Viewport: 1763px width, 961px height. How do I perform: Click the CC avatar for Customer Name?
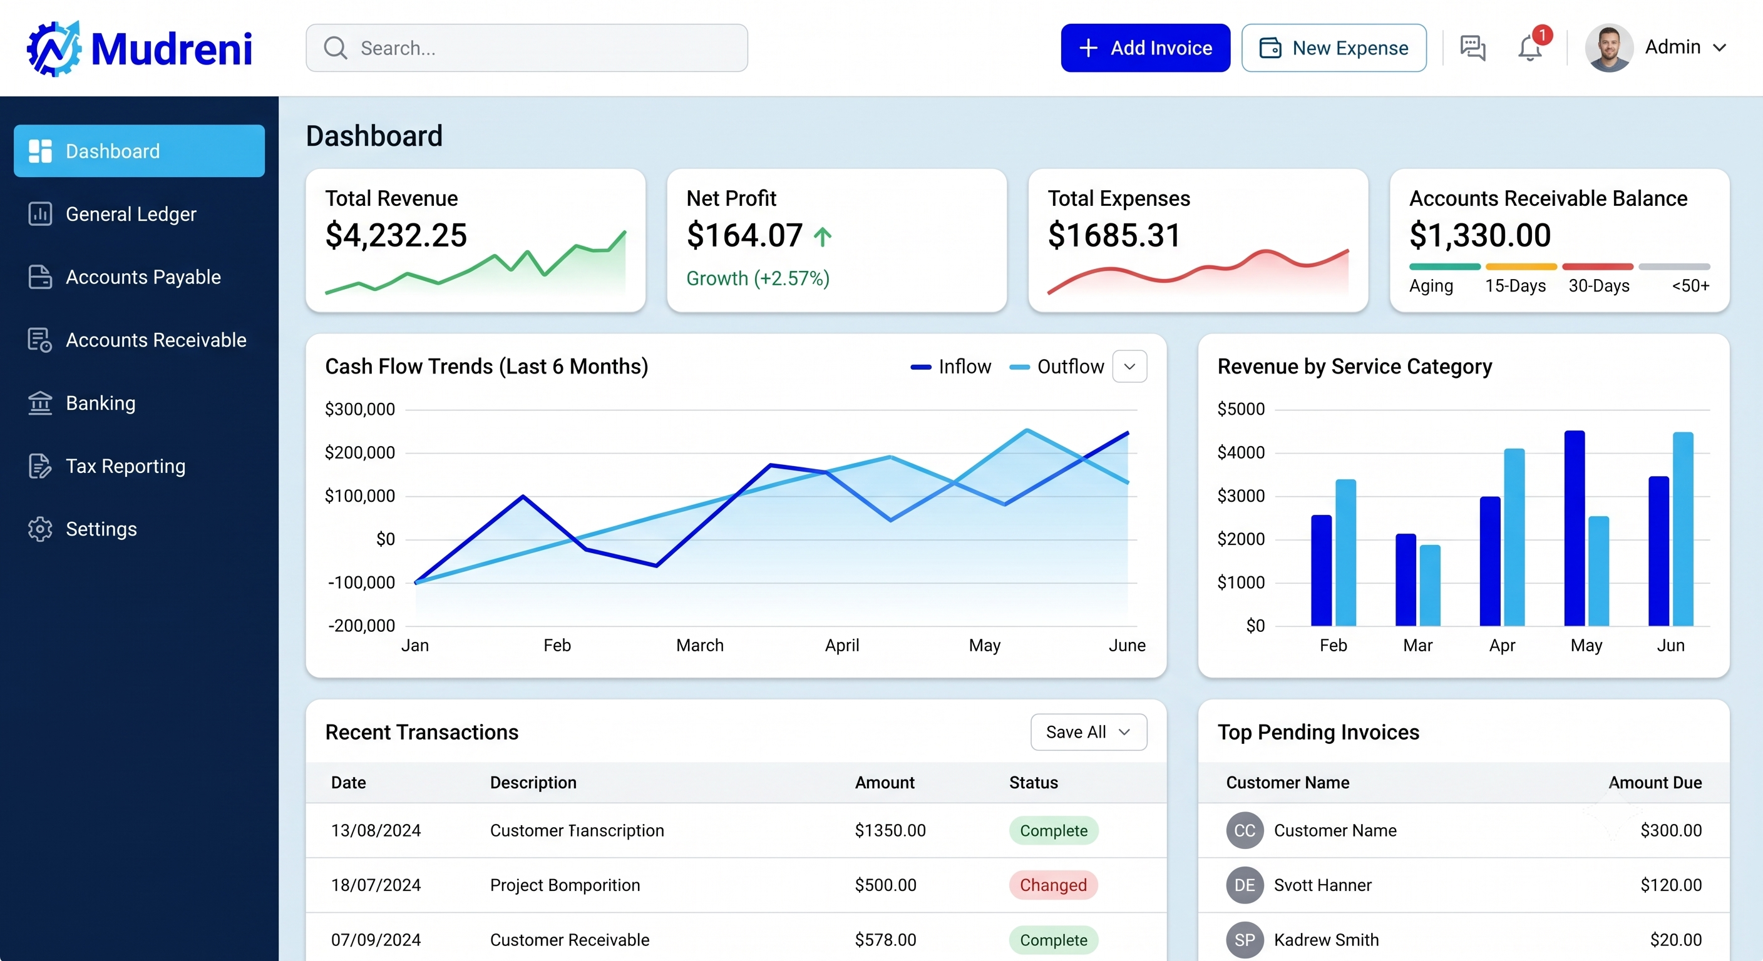[1245, 830]
